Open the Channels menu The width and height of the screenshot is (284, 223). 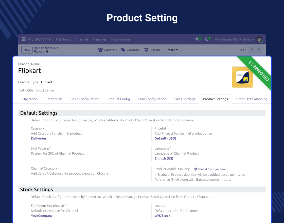(82, 39)
